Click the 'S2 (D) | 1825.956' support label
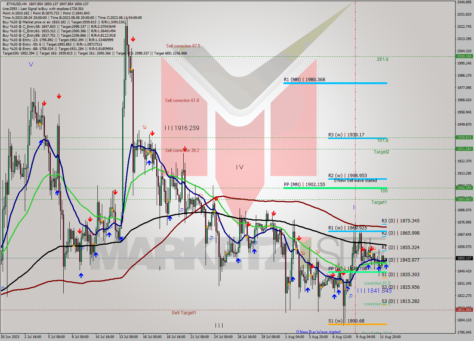 tap(401, 287)
